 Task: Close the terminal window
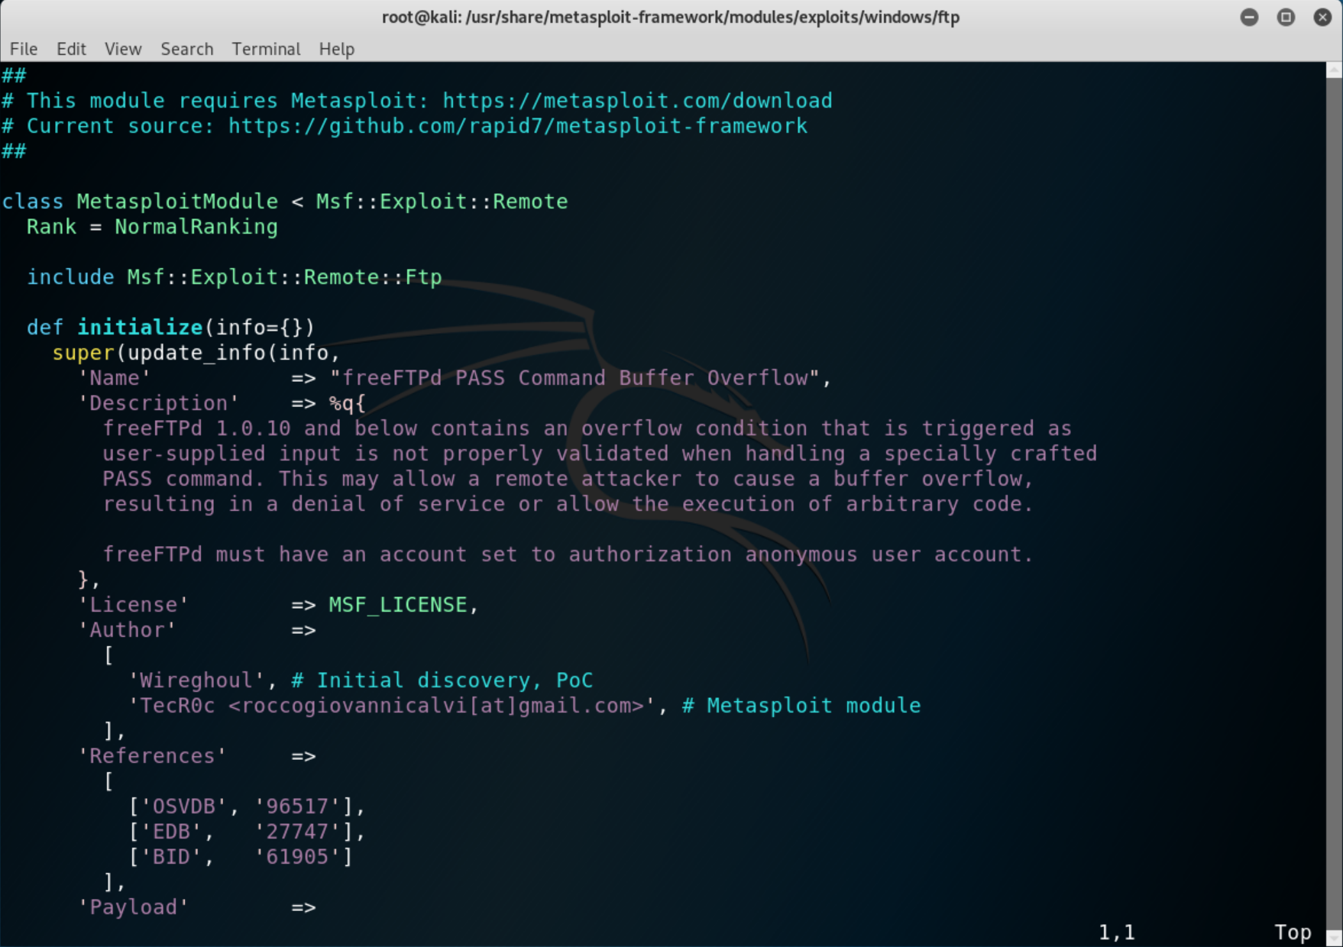click(x=1322, y=17)
